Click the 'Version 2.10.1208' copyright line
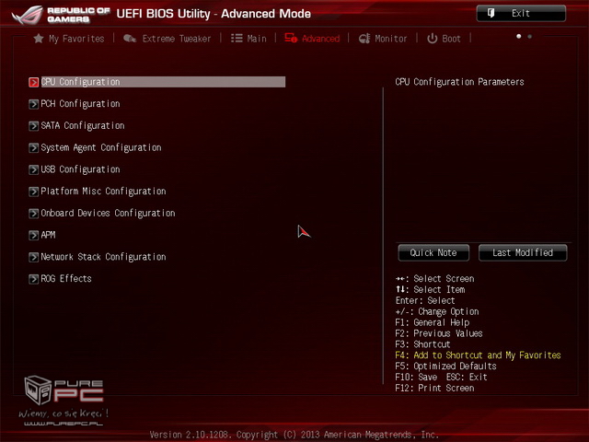589x442 pixels. [x=294, y=435]
